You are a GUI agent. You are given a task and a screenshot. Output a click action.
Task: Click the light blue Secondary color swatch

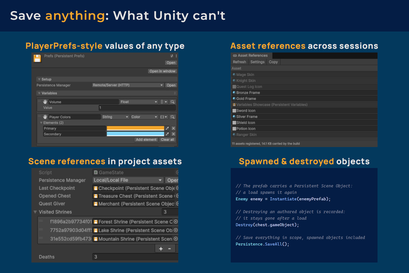pyautogui.click(x=136, y=134)
